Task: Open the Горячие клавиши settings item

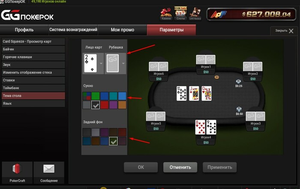Action: pos(33,57)
